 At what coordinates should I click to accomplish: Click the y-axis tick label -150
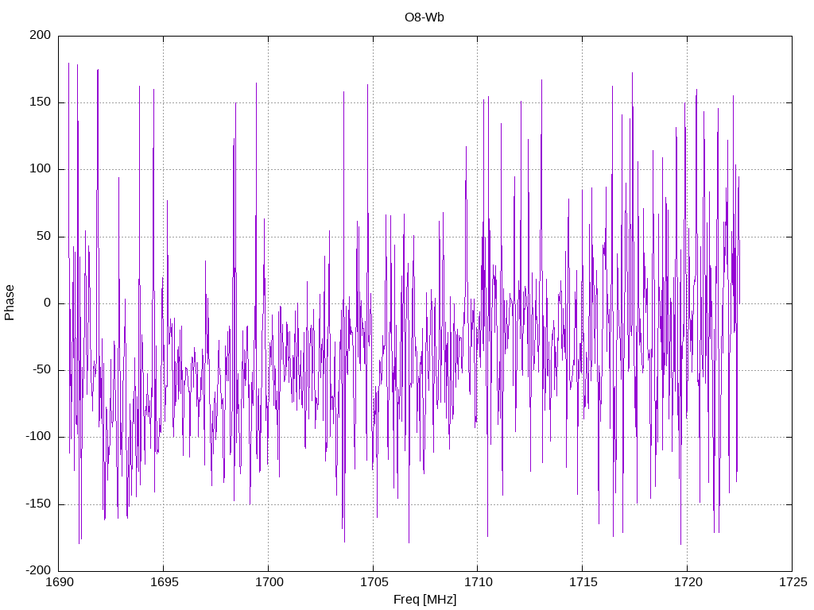click(38, 504)
